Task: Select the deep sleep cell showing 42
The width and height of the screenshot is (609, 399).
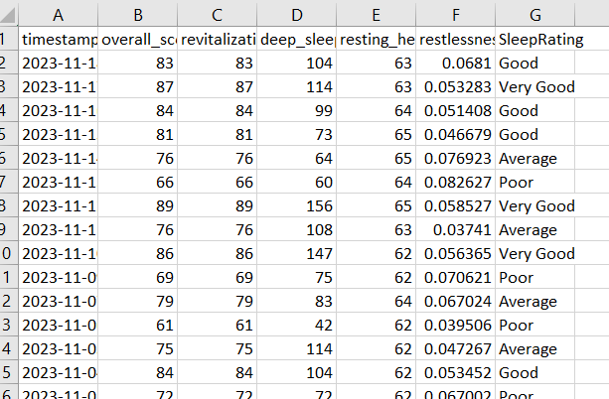Action: 297,326
